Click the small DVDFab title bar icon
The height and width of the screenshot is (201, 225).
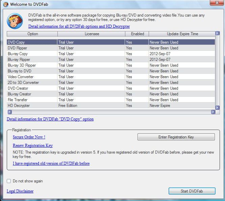6,4
